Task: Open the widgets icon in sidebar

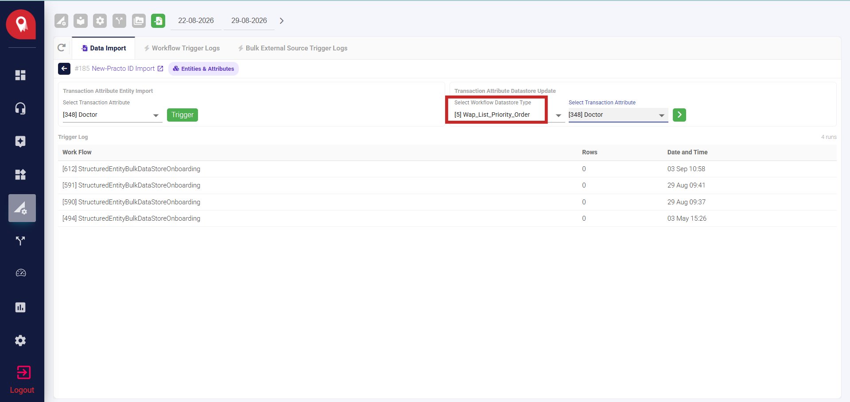Action: coord(20,175)
